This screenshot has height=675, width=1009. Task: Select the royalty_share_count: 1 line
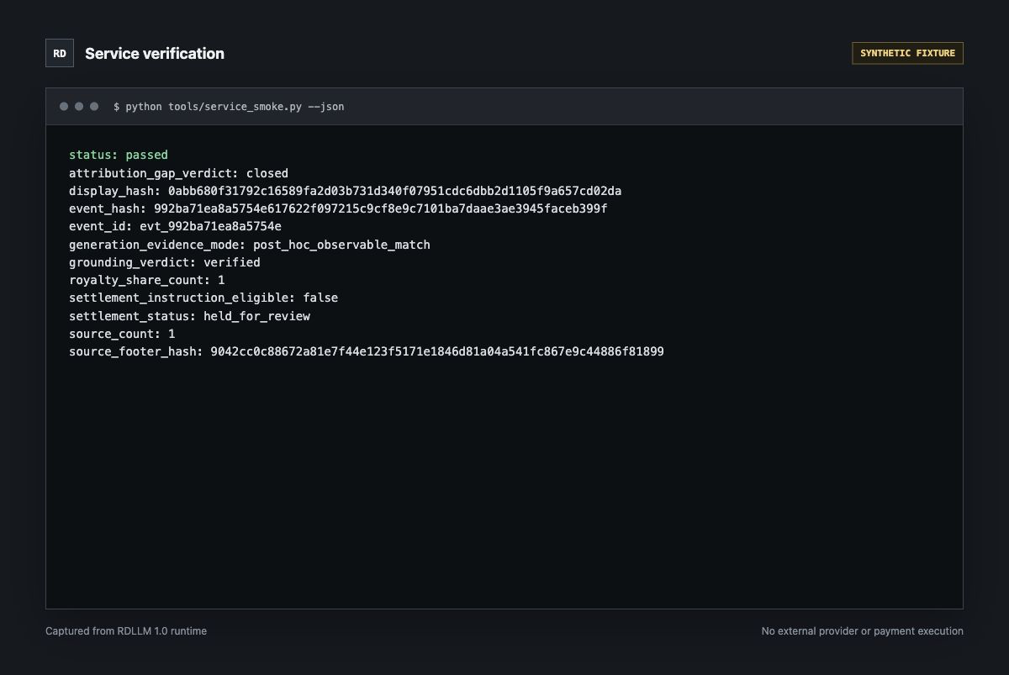coord(147,280)
